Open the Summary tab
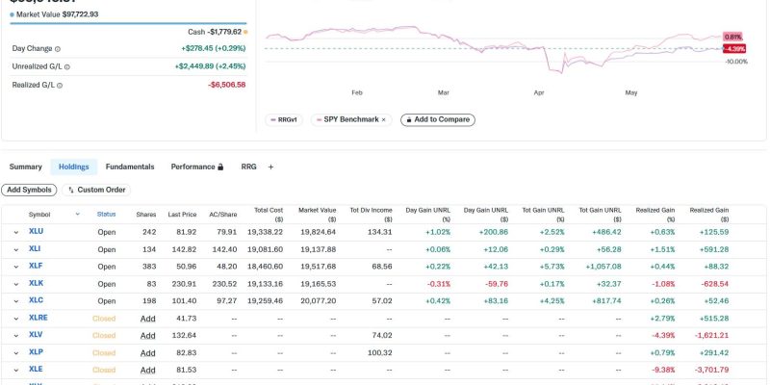 coord(26,167)
